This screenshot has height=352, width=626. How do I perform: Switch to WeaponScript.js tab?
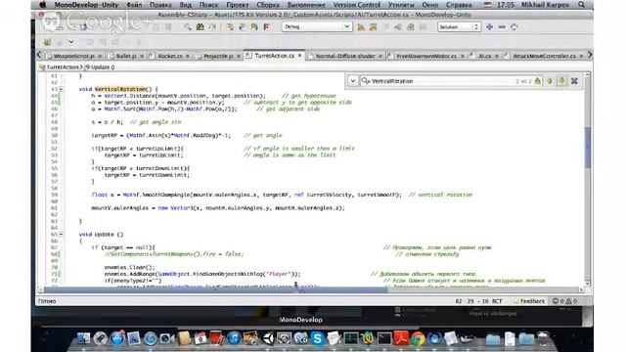tap(73, 56)
